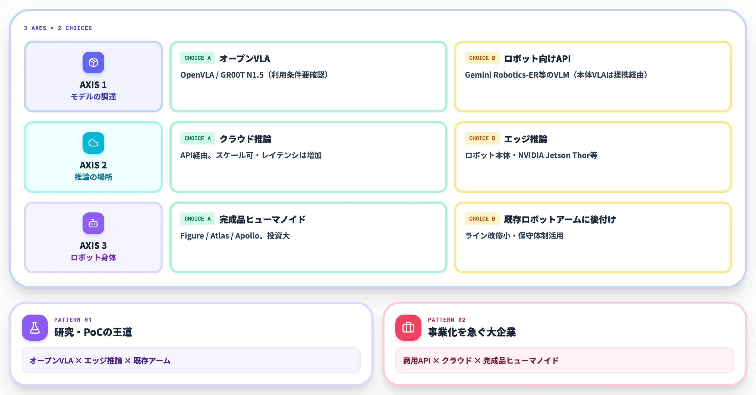Screen dimensions: 756x395
Task: Click the OpenVLA / GR00T N1.5 description
Action: coord(254,75)
